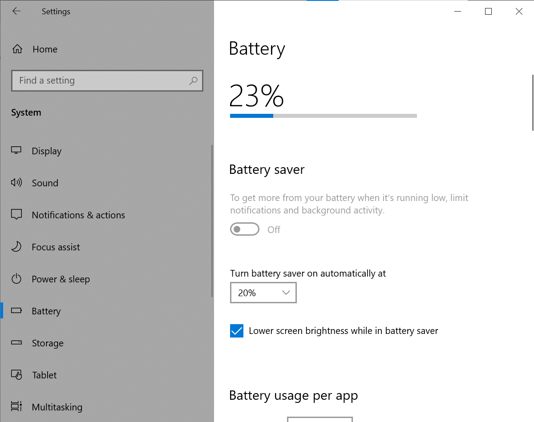Turn on the Battery saver switch
The width and height of the screenshot is (534, 422).
pos(244,229)
